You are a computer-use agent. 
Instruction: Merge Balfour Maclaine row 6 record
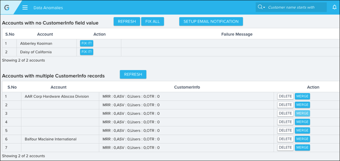(x=302, y=139)
